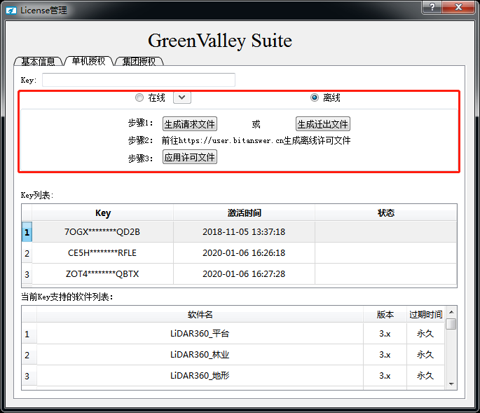480x413 pixels.
Task: Switch to the 集团授权 tab
Action: tap(139, 61)
